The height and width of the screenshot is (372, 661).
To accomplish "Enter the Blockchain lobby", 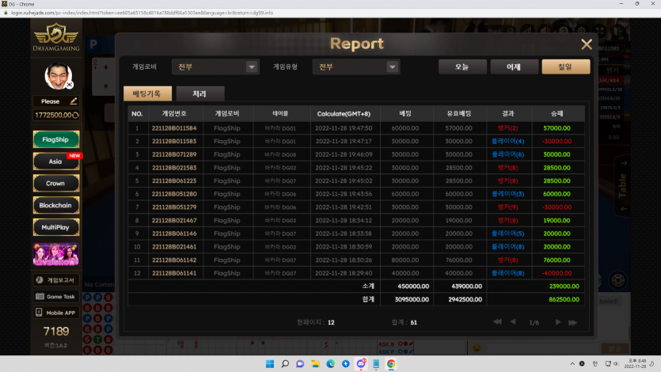I will 56,205.
